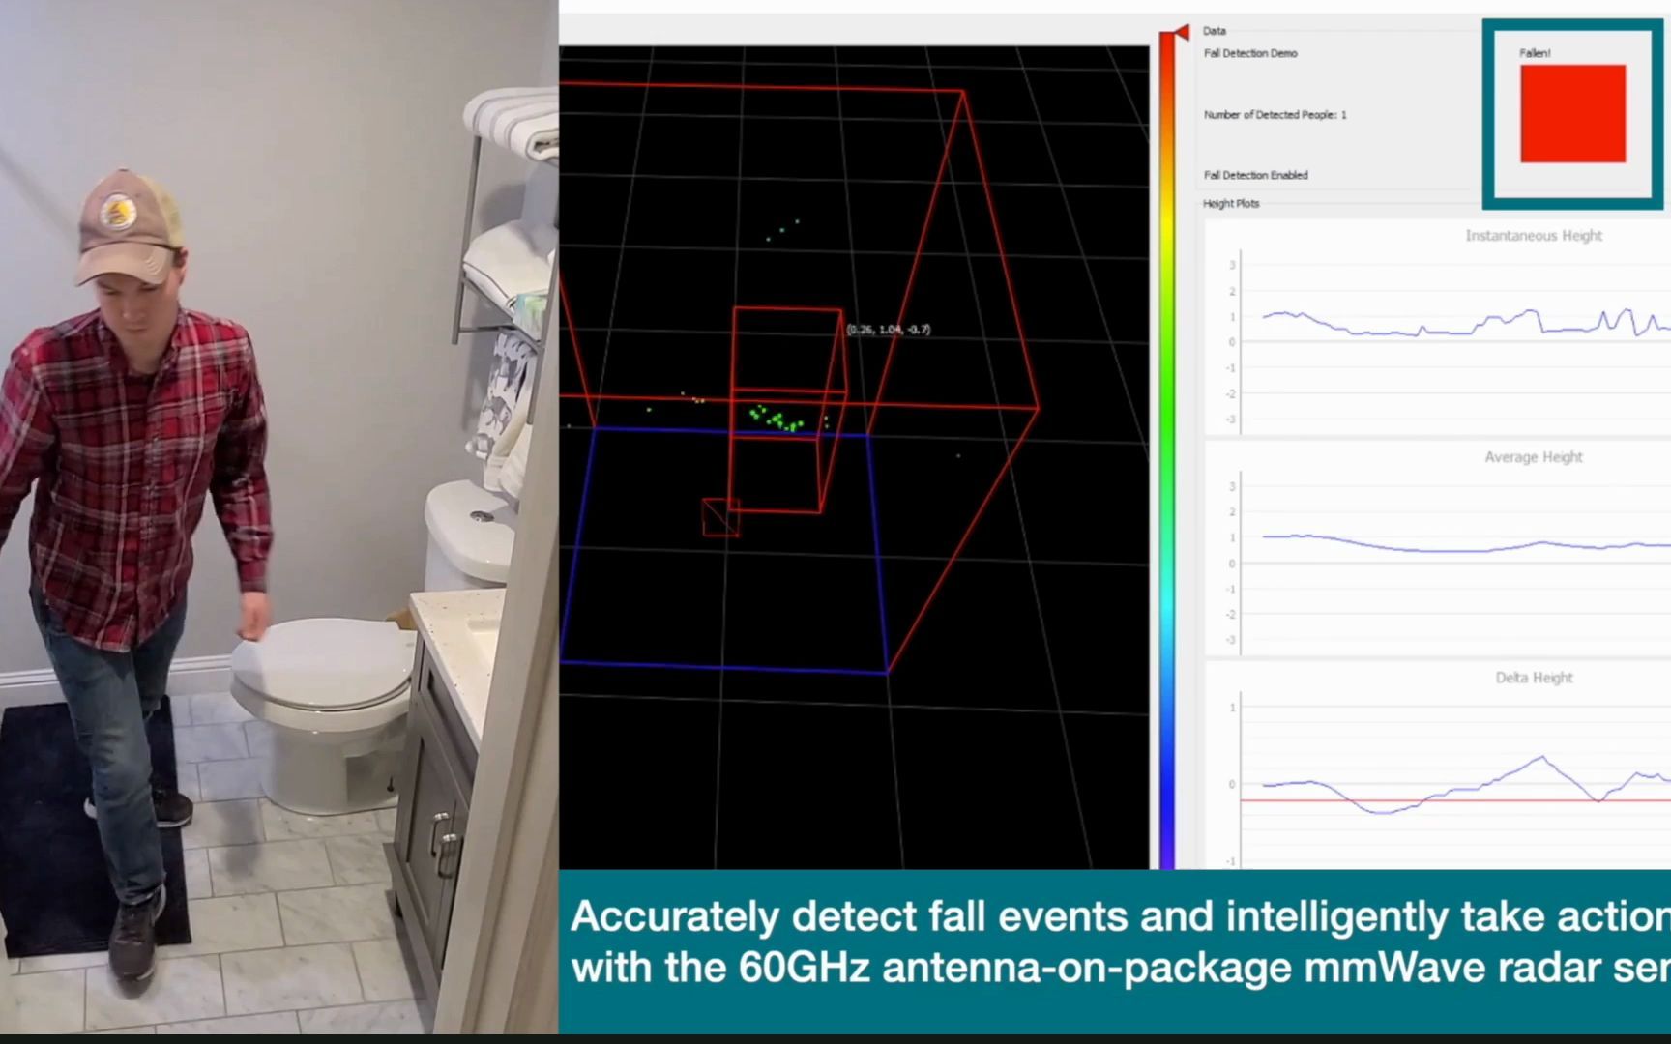The width and height of the screenshot is (1671, 1044).
Task: Click the Data group header
Action: (1215, 31)
